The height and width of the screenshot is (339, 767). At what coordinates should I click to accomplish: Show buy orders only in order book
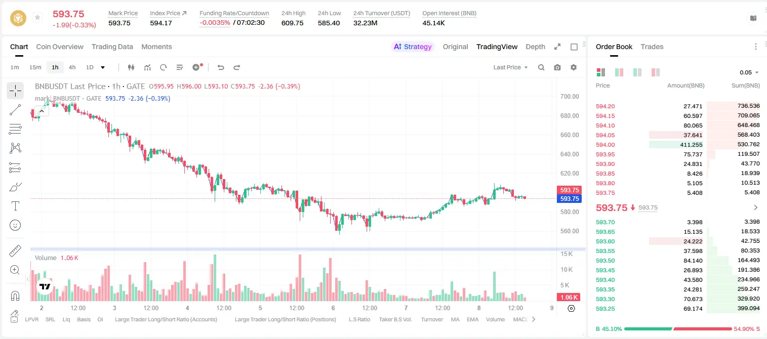pos(637,72)
